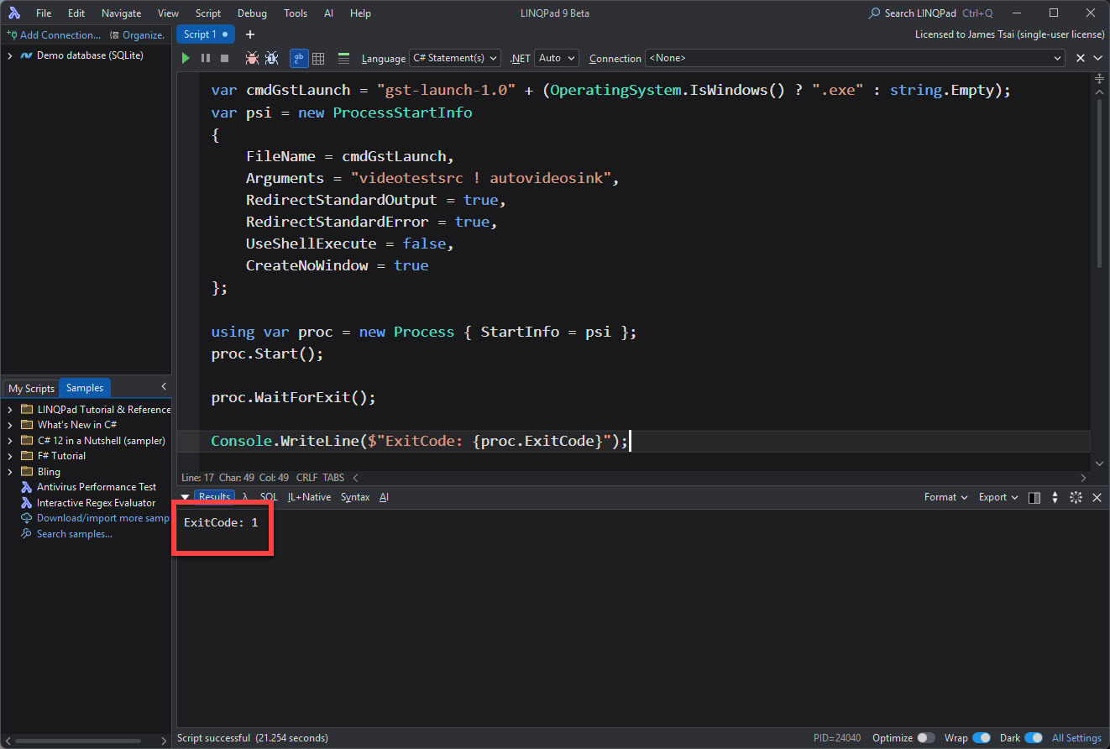Image resolution: width=1110 pixels, height=749 pixels.
Task: Open the Tools menu
Action: [296, 13]
